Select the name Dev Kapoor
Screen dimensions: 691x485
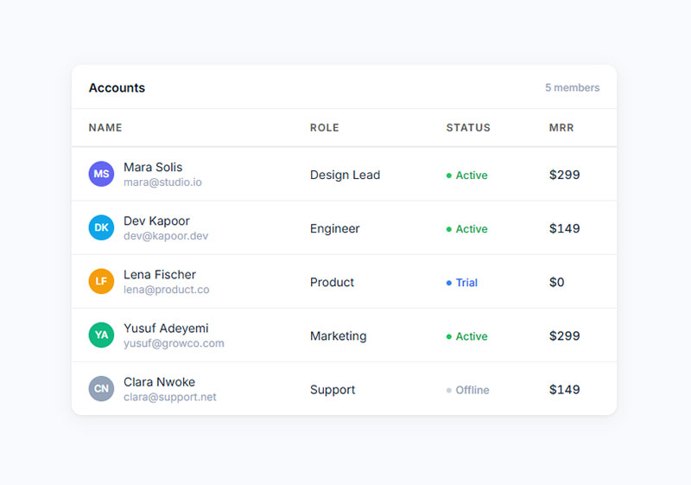[156, 221]
